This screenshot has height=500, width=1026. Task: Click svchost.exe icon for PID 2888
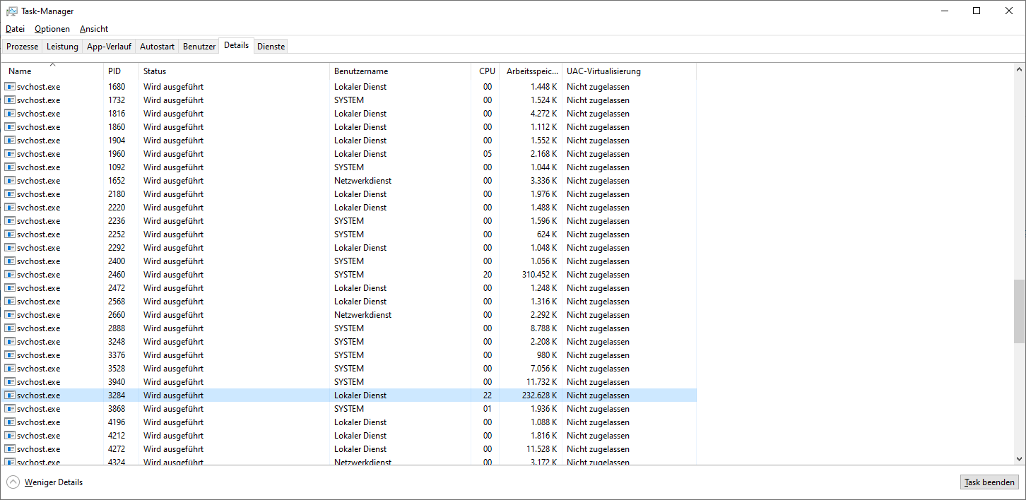(10, 328)
